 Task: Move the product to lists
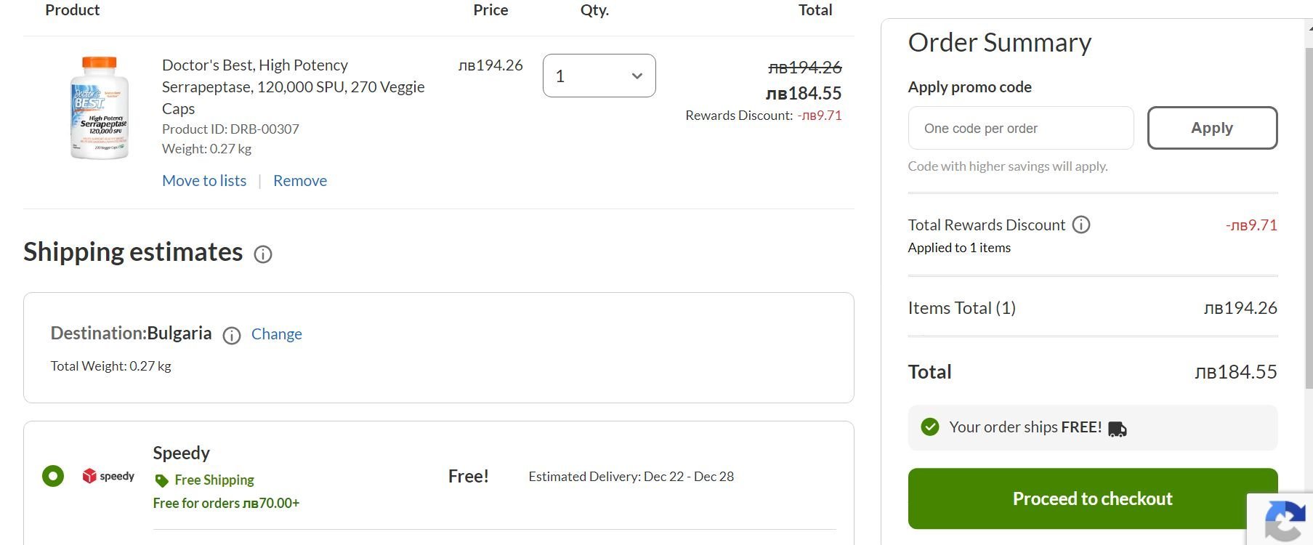204,180
